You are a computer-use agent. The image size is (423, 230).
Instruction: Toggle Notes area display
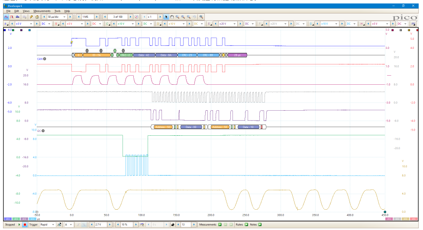[x=260, y=224]
